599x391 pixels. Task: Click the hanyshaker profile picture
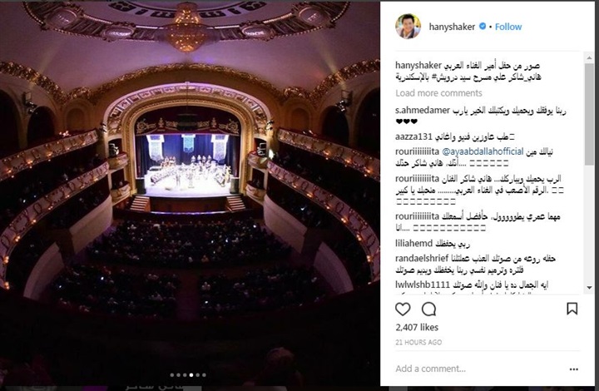coord(408,27)
